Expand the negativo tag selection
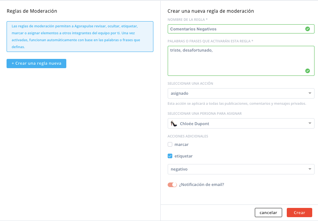318x221 pixels. 241,169
